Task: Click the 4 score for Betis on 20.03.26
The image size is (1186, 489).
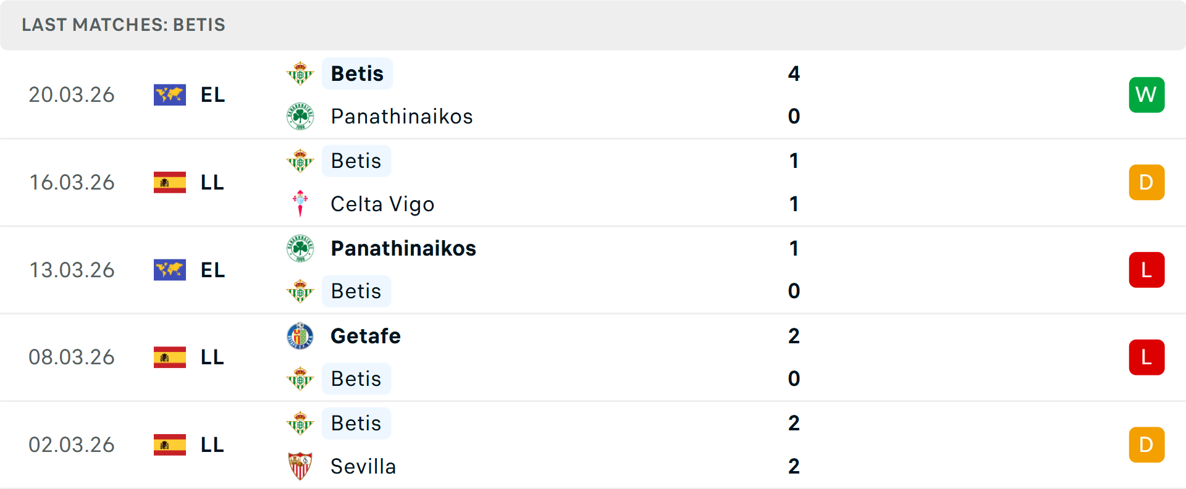Action: click(x=794, y=73)
